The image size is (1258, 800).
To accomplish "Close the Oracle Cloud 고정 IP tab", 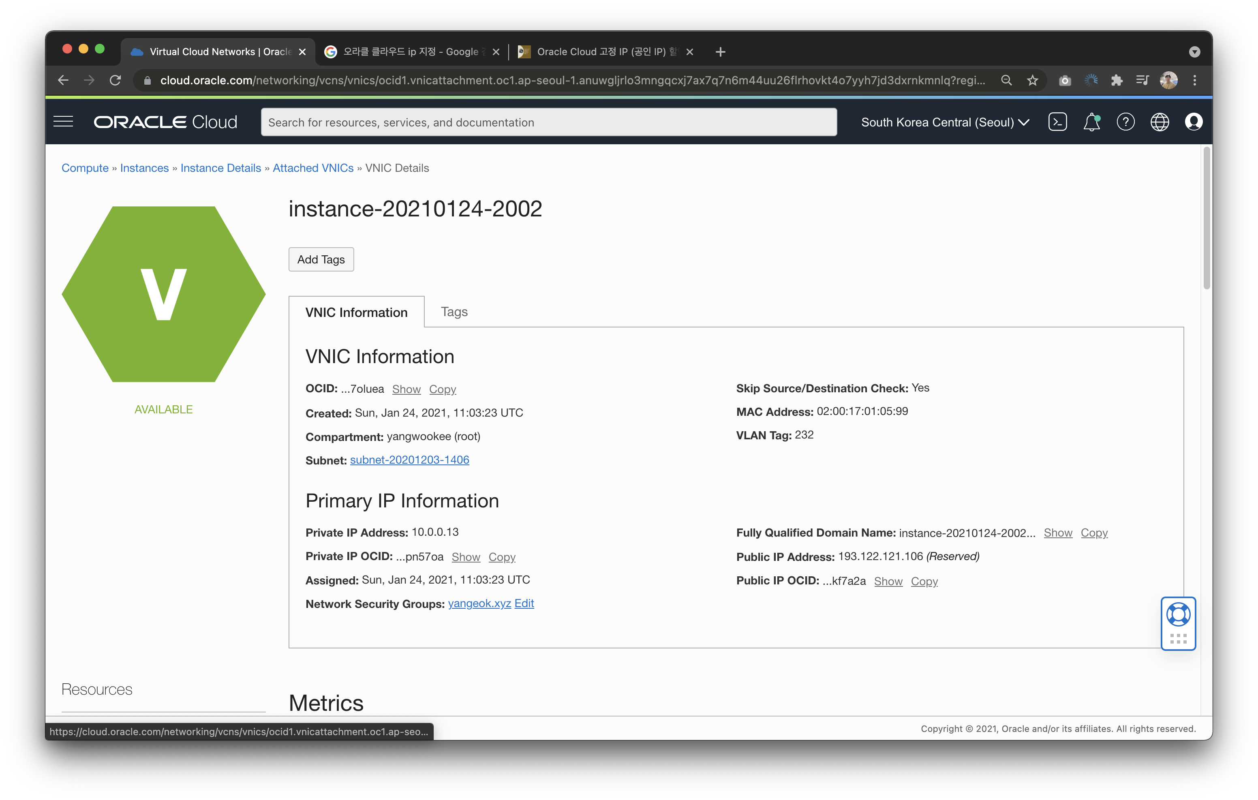I will [689, 52].
